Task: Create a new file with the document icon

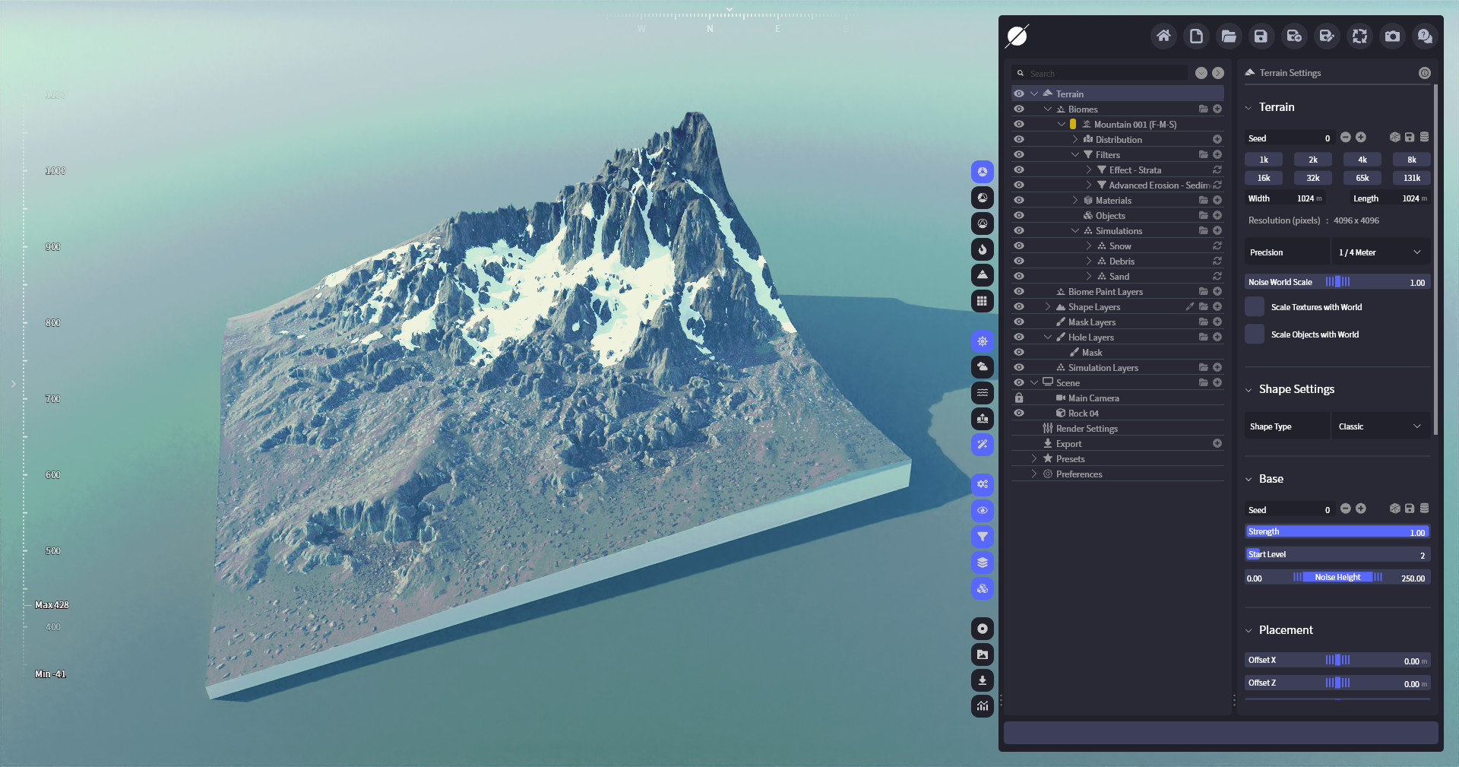Action: coord(1196,36)
